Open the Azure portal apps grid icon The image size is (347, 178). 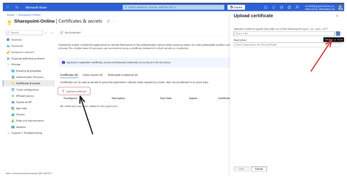pos(7,7)
